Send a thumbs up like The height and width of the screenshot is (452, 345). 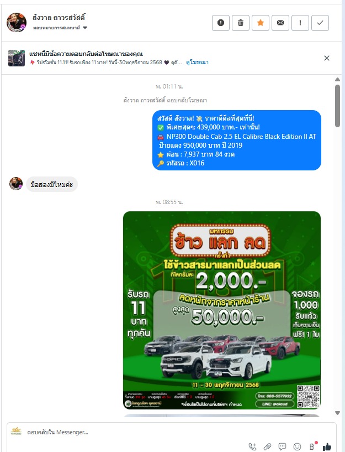coord(327,446)
